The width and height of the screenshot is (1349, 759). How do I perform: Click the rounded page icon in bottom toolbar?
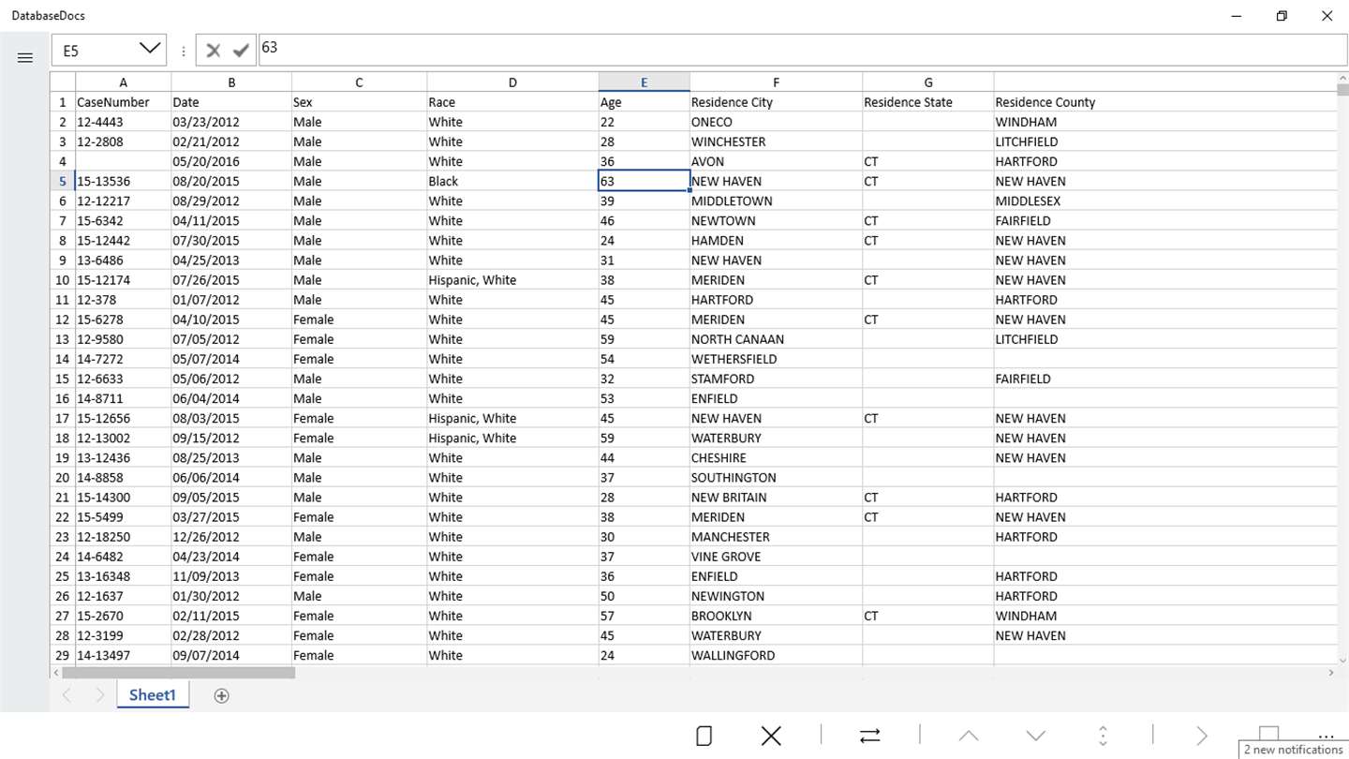tap(704, 736)
